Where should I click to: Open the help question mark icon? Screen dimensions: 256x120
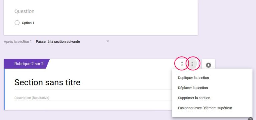tap(250, 119)
